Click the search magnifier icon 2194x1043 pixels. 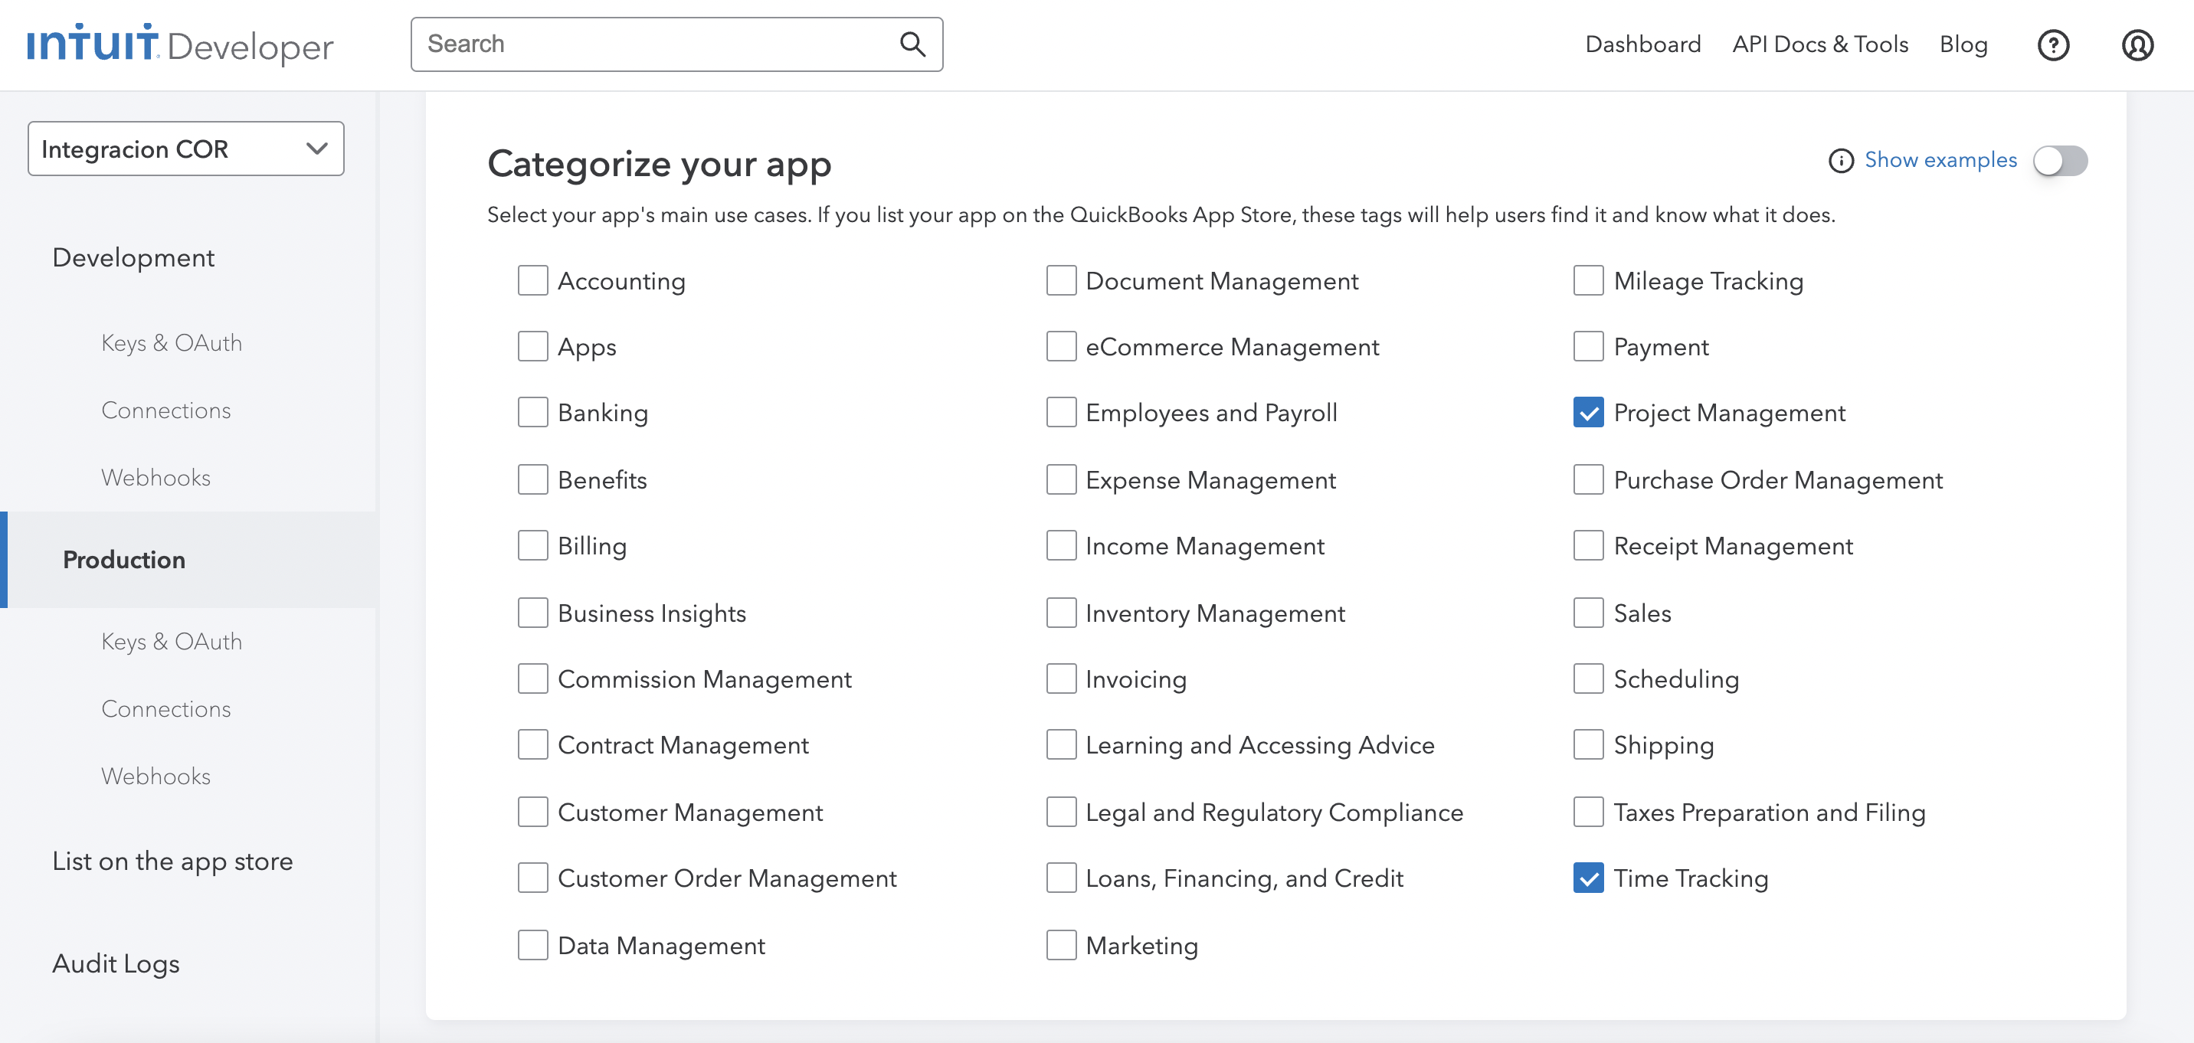(912, 44)
